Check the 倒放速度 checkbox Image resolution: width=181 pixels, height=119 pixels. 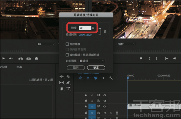click(67, 44)
